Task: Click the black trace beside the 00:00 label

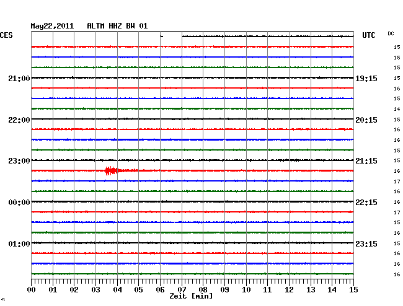Action: point(192,201)
